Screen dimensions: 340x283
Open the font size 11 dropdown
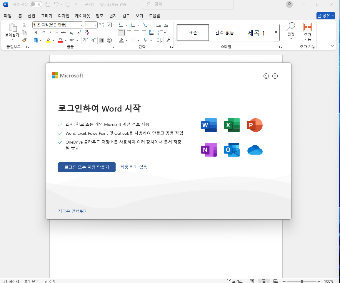point(96,25)
